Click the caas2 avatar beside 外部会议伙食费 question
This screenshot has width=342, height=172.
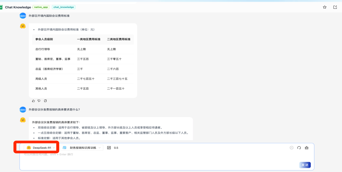point(23,110)
